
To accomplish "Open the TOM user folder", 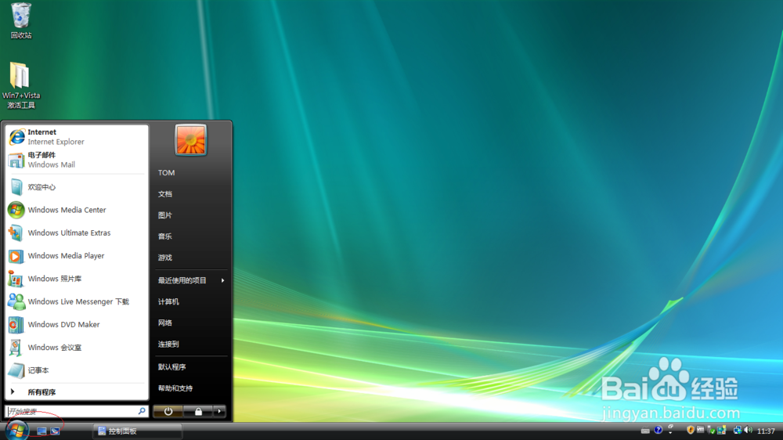I will point(191,173).
